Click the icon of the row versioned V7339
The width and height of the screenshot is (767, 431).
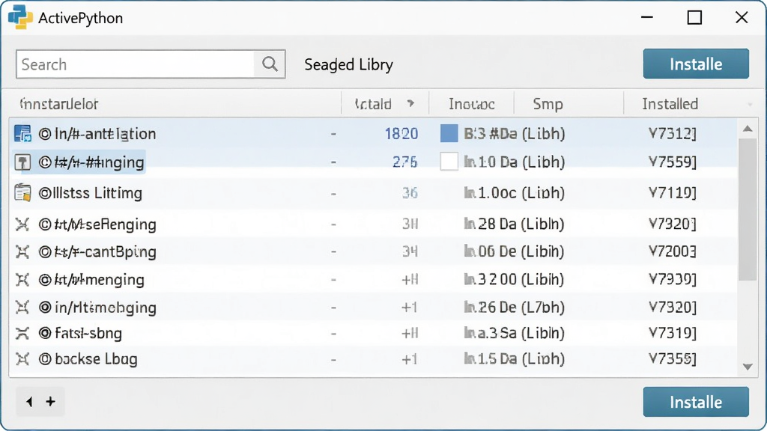click(x=22, y=280)
